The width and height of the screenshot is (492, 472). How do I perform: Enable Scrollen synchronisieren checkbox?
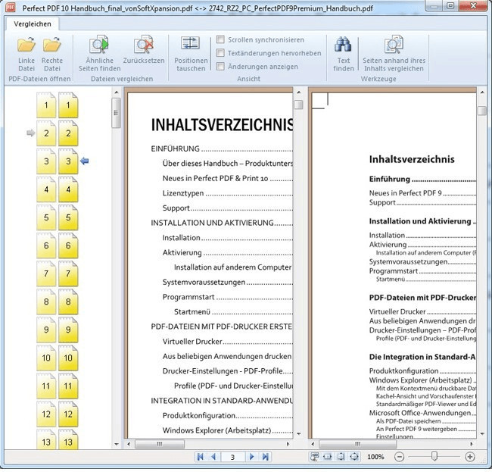pos(220,39)
